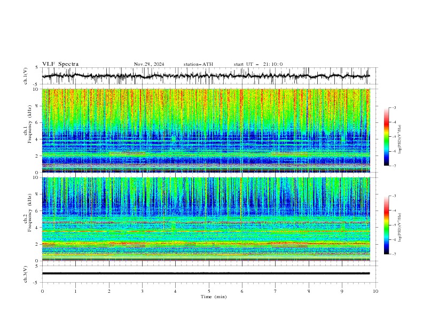Image resolution: width=423 pixels, height=327 pixels.
Task: Click the "-5" label on ch.2 color bar
Action: pyautogui.click(x=394, y=225)
